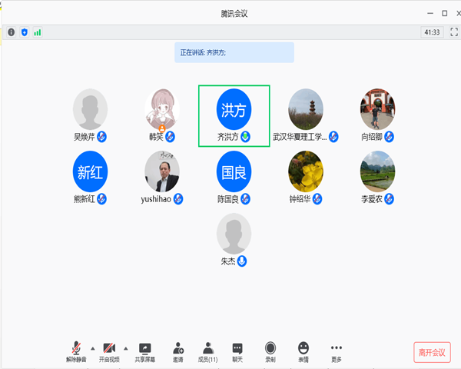461x369 pixels.
Task: Check the green network signal icon
Action: (37, 32)
